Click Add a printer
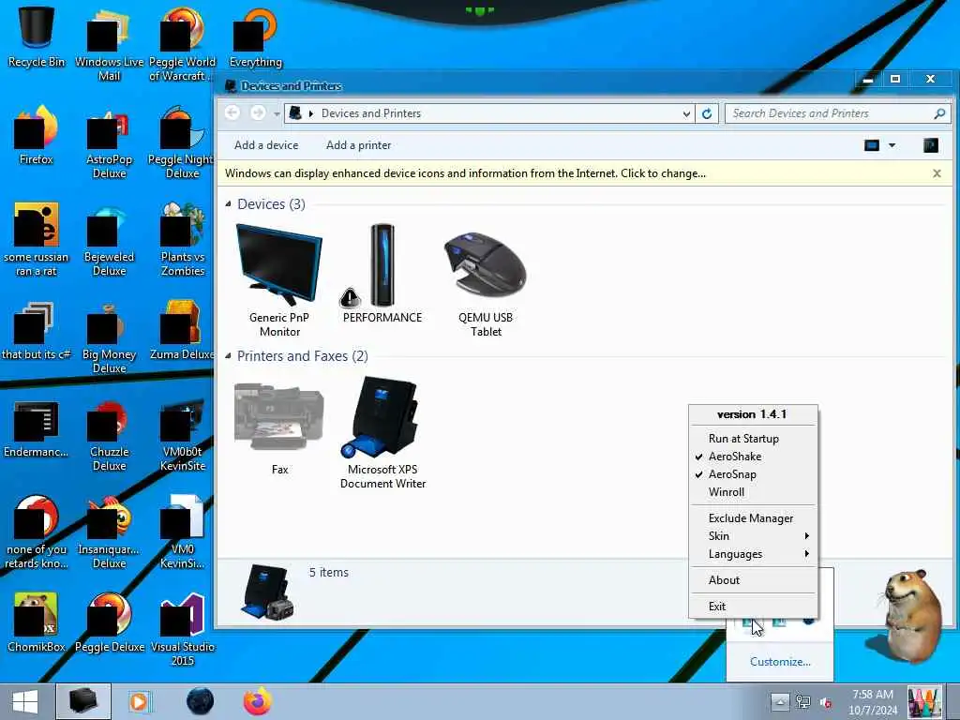Viewport: 960px width, 720px height. [358, 145]
